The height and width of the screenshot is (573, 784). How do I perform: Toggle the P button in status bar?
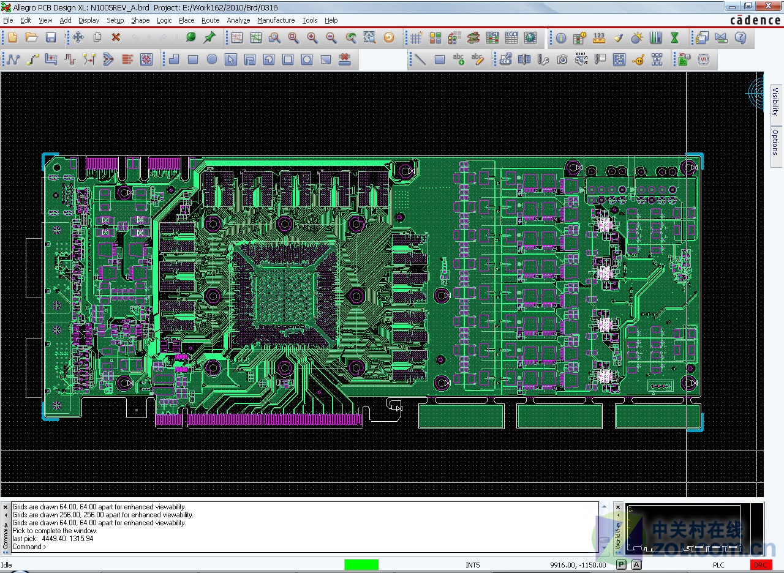[621, 564]
